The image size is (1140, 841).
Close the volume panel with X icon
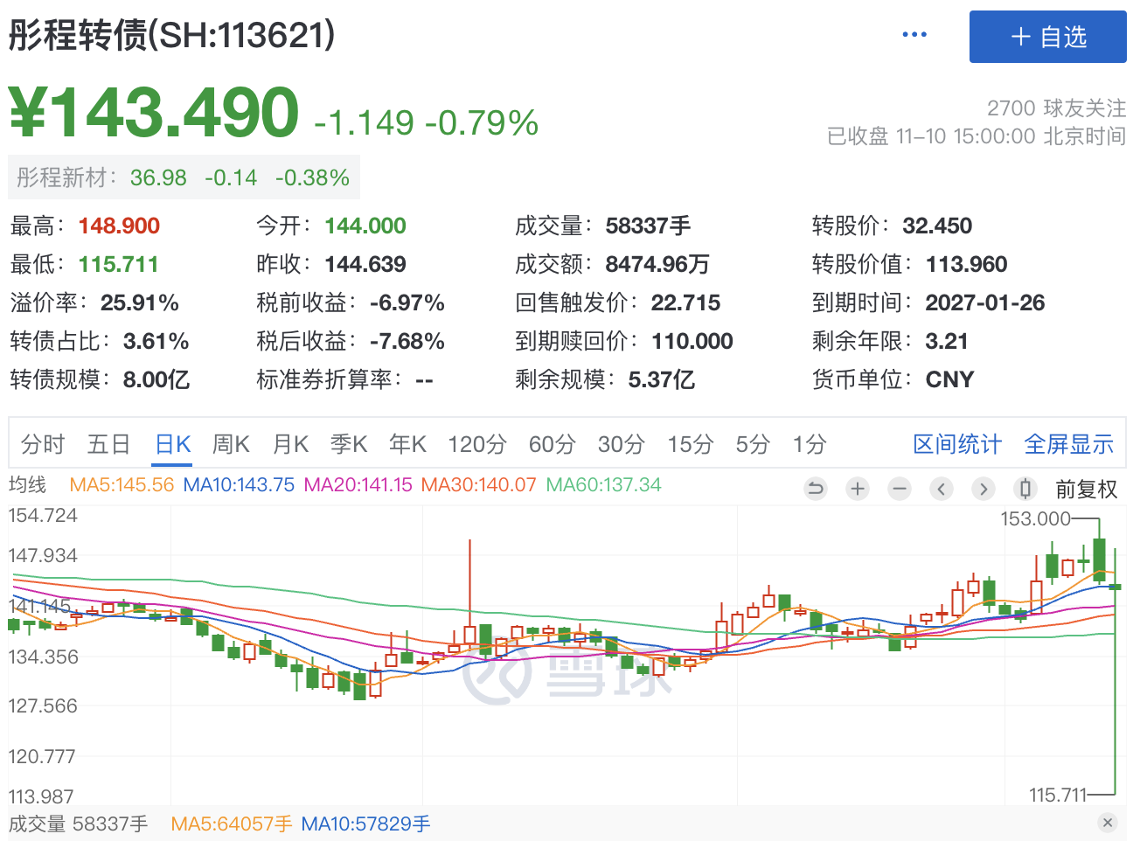pyautogui.click(x=1108, y=823)
